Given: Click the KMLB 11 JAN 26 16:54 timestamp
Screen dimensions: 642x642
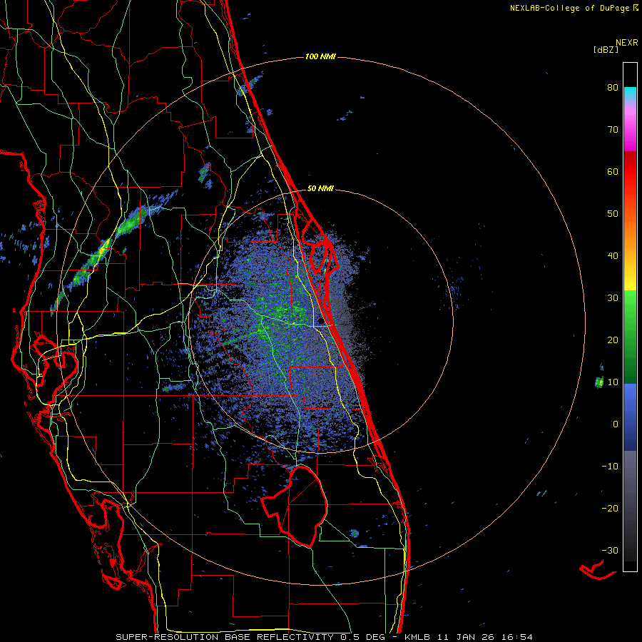Looking at the screenshot, I should pyautogui.click(x=469, y=637).
